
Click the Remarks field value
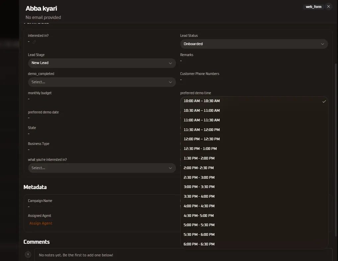click(x=181, y=61)
